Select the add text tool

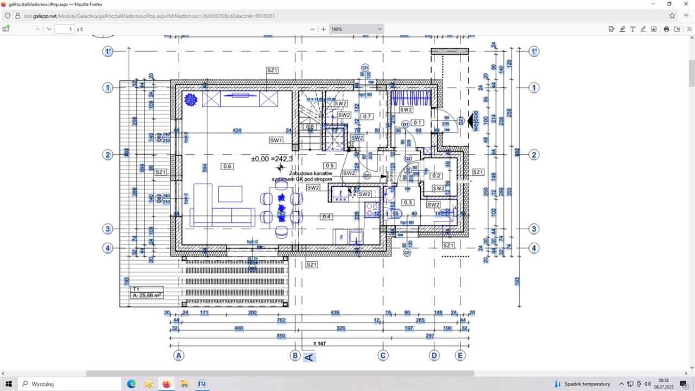tap(633, 29)
